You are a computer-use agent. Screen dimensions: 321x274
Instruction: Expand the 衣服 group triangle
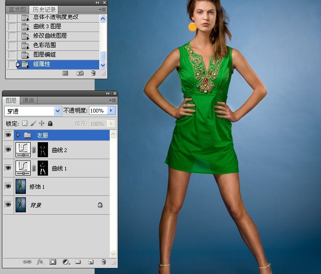[x=18, y=135]
